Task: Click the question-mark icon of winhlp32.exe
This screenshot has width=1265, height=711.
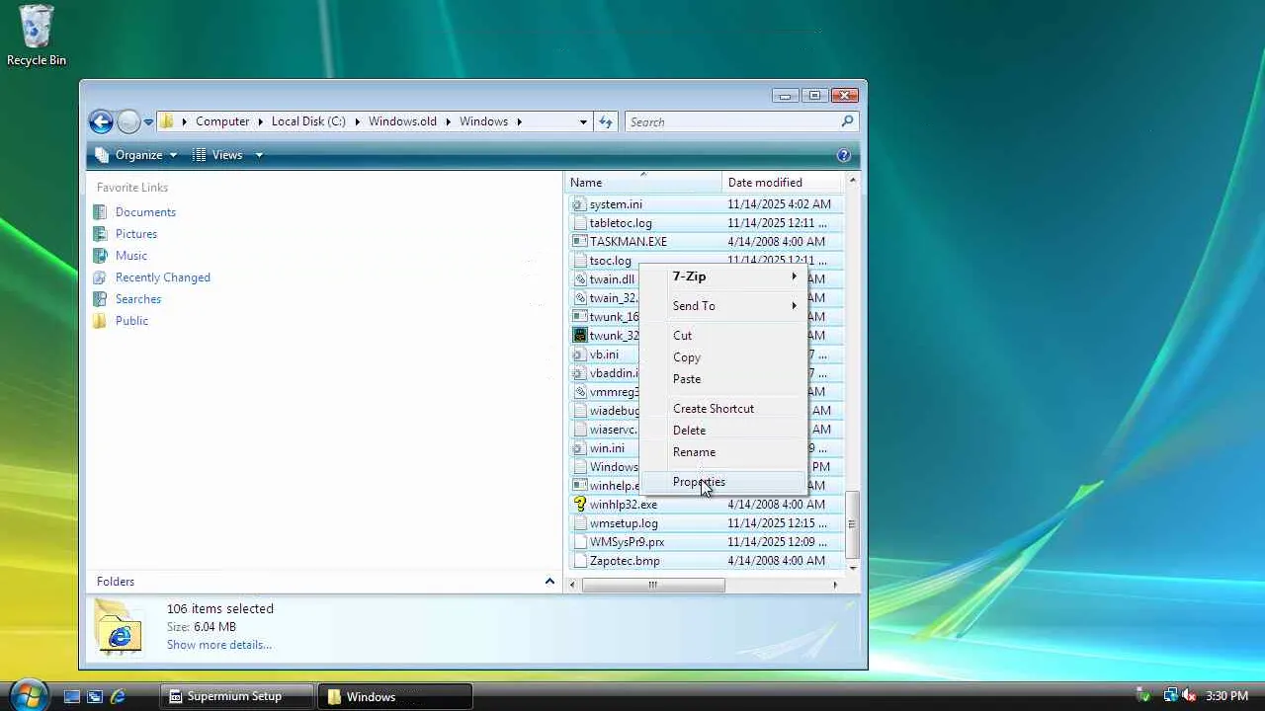Action: pyautogui.click(x=580, y=505)
